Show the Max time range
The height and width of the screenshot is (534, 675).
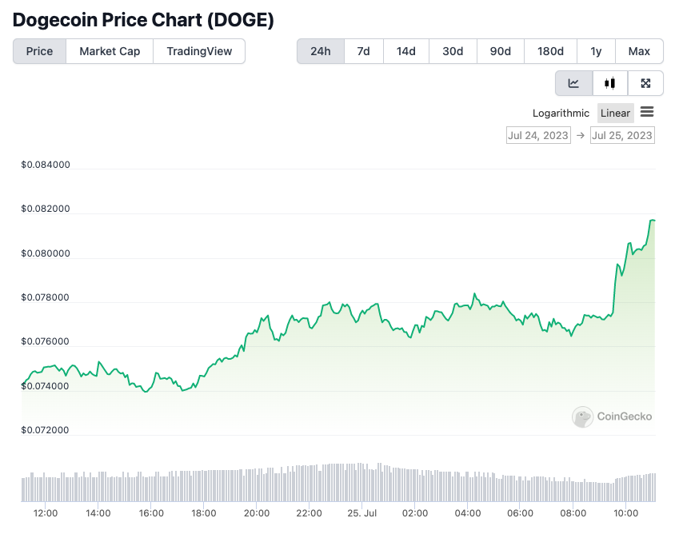pyautogui.click(x=639, y=51)
